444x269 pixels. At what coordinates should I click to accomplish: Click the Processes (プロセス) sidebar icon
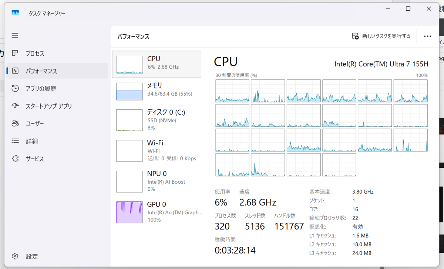pyautogui.click(x=15, y=53)
